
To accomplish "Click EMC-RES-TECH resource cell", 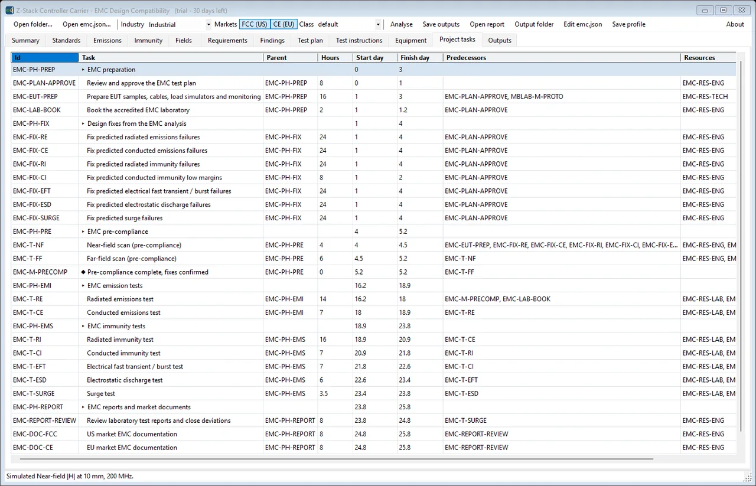I will pos(708,97).
